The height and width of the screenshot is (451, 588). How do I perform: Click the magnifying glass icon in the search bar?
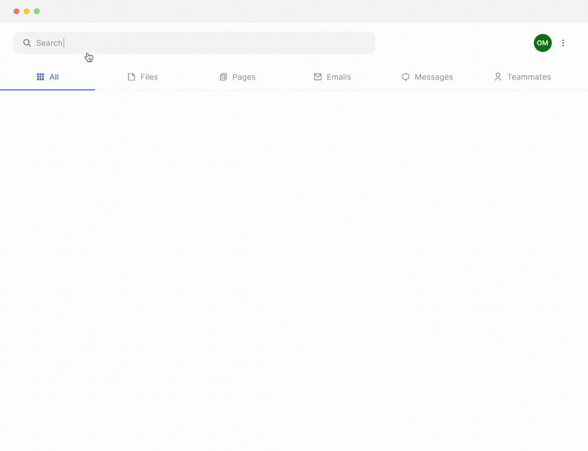pos(27,43)
